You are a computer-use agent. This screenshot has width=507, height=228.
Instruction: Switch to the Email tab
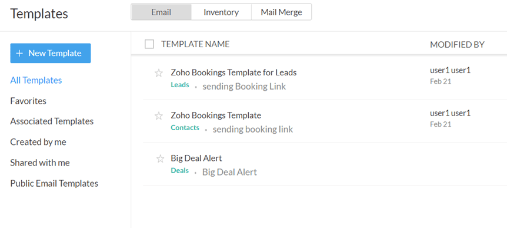(161, 12)
